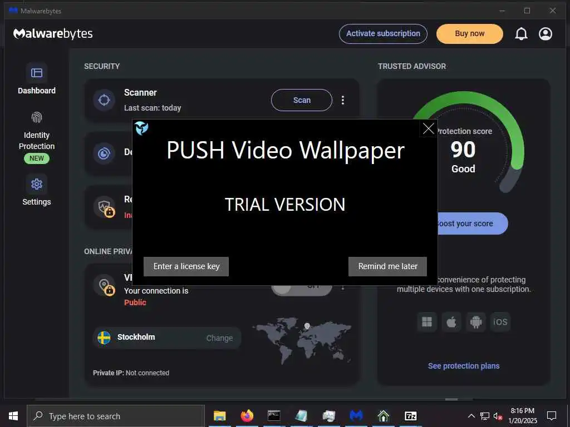Click the protection score 90
The width and height of the screenshot is (570, 427).
tap(463, 149)
